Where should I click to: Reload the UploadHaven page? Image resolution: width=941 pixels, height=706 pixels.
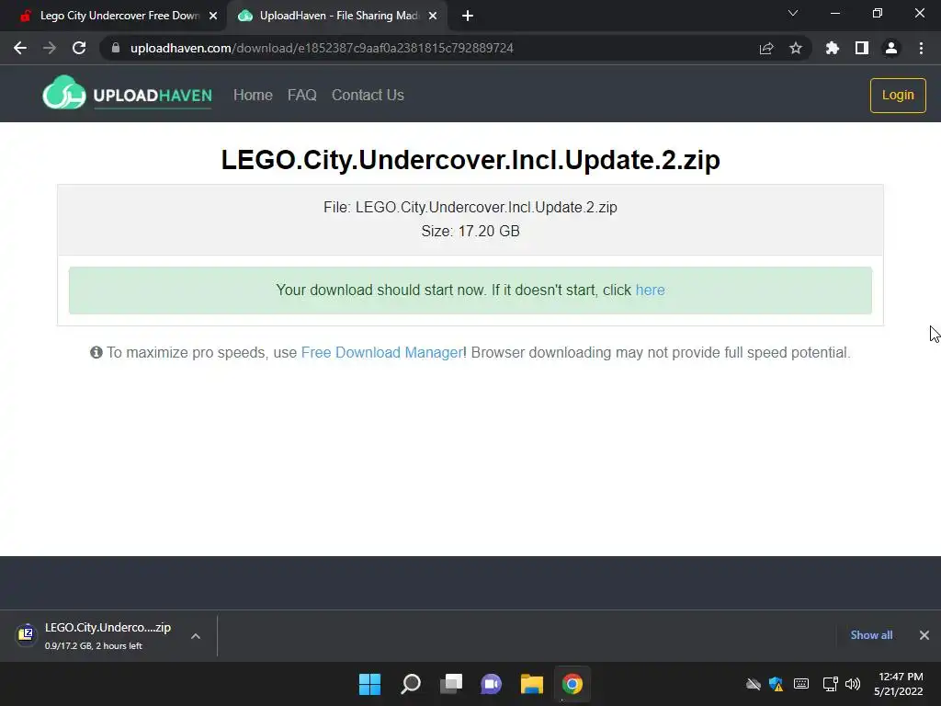[79, 48]
